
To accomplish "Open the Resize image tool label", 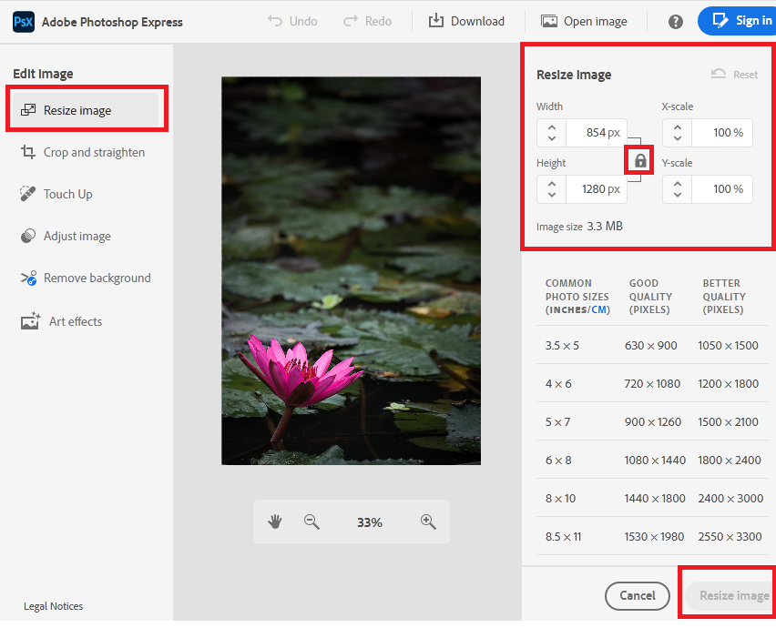I will [77, 110].
